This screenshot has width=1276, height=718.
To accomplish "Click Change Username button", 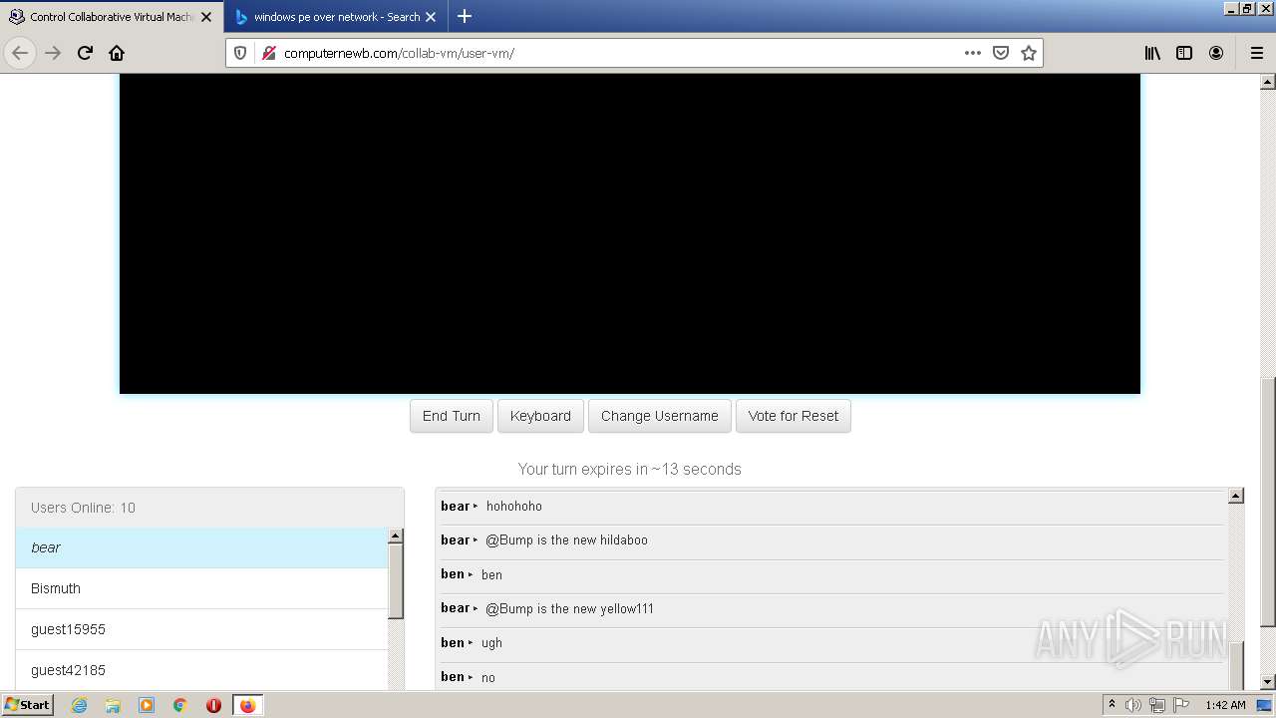I will click(x=660, y=416).
